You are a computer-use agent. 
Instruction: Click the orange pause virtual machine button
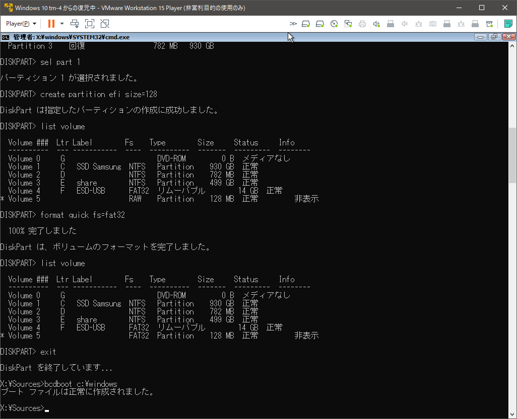pos(51,24)
